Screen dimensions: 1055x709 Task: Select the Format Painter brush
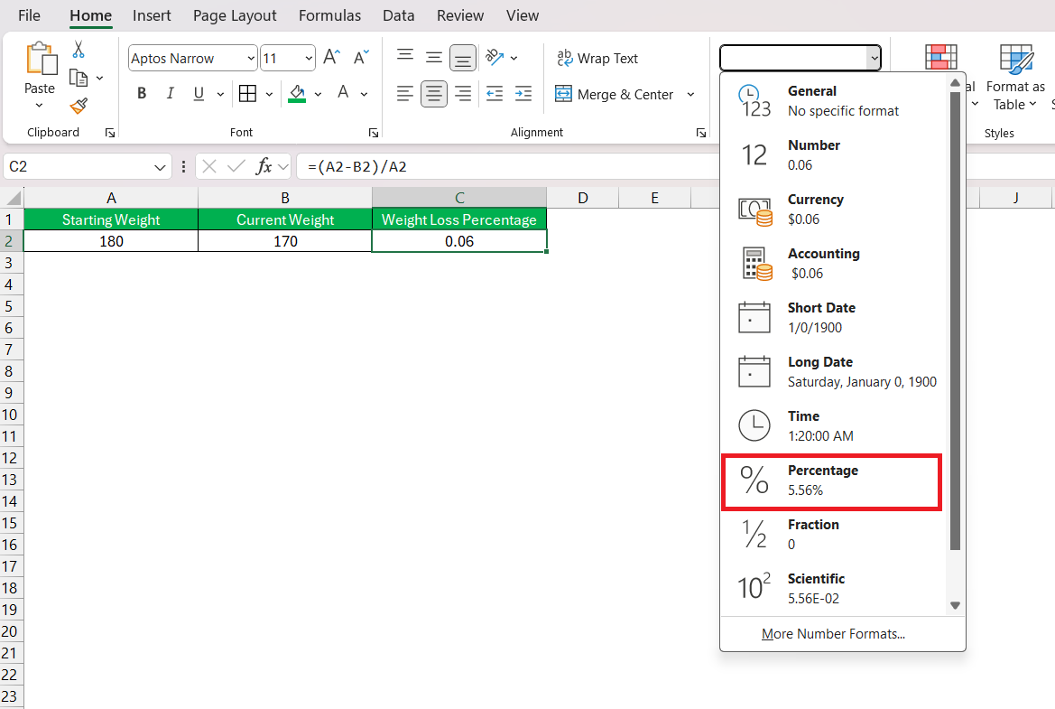(79, 106)
